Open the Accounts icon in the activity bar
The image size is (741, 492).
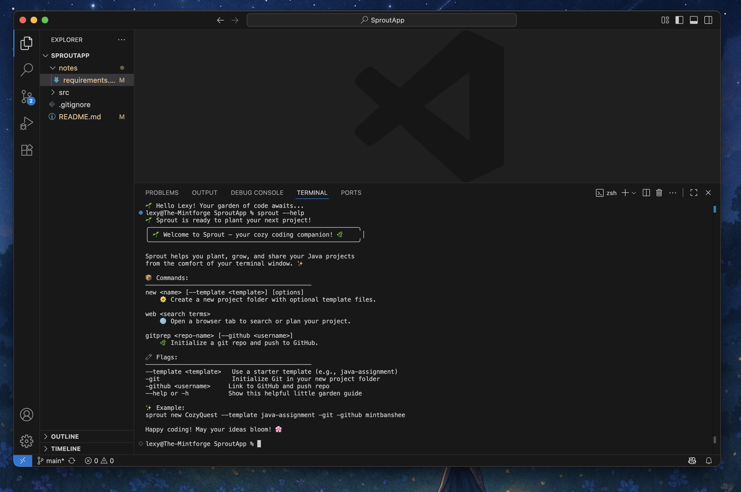click(x=27, y=415)
